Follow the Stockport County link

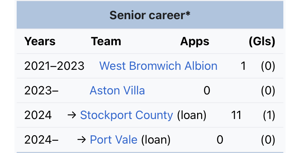click(126, 115)
